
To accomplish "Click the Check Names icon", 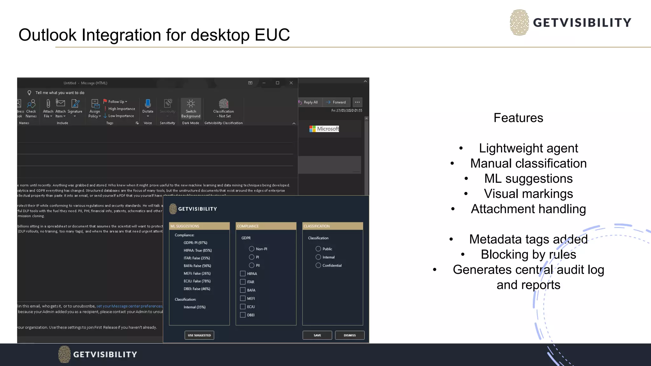I will coord(31,104).
